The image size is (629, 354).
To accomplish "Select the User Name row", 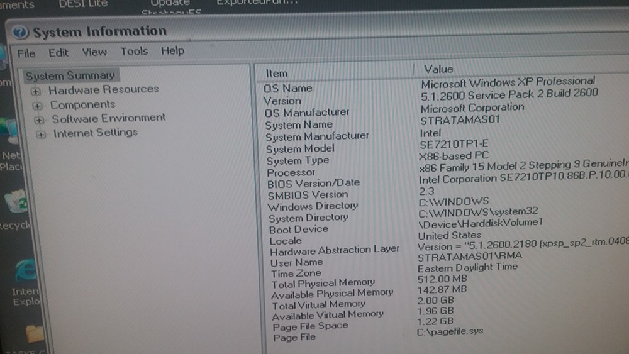I will [x=296, y=263].
